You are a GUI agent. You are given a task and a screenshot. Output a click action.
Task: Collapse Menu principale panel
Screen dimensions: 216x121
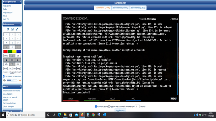(x=20, y=2)
